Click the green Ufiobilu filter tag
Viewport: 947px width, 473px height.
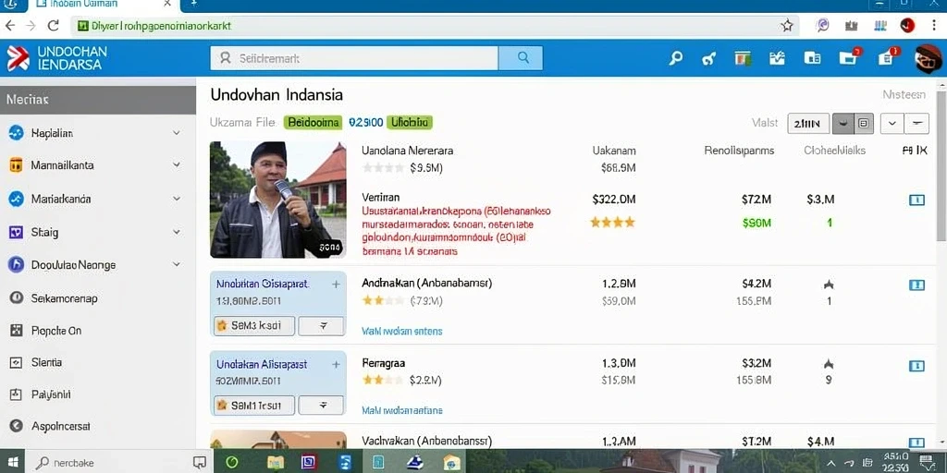pos(410,123)
